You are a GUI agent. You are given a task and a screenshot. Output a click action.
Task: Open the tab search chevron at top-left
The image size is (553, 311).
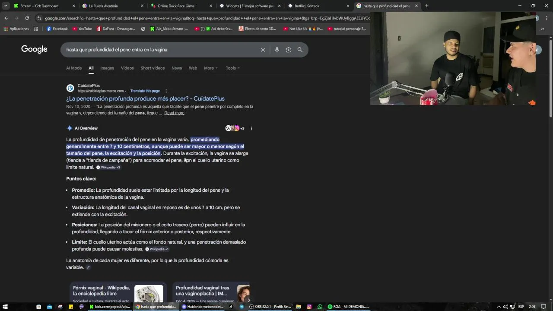[6, 6]
